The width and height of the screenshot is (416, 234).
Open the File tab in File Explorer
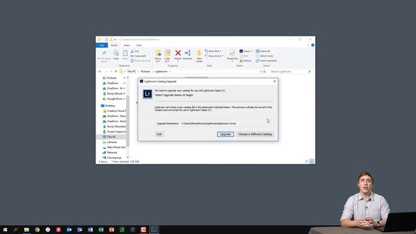coord(102,45)
